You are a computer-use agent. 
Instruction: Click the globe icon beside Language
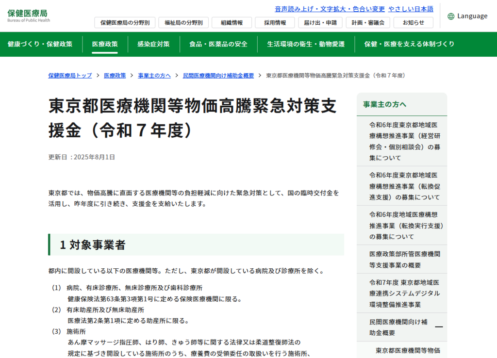click(451, 16)
